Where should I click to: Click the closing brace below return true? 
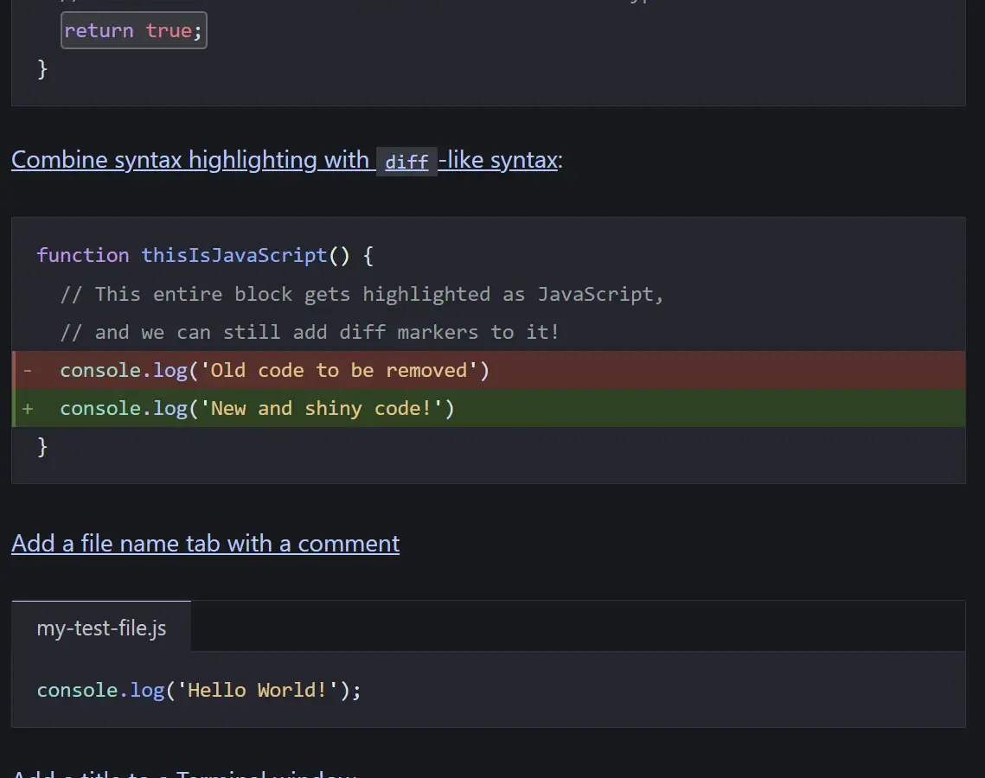point(42,68)
